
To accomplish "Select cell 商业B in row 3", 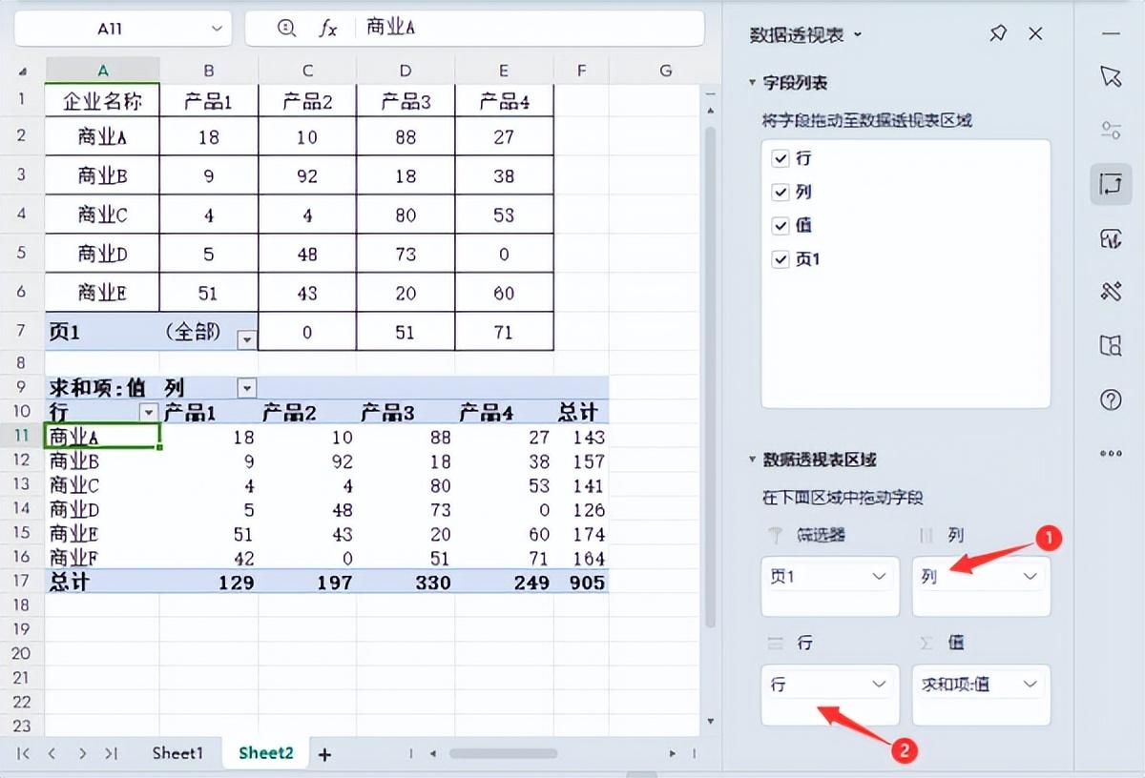I will pyautogui.click(x=103, y=175).
